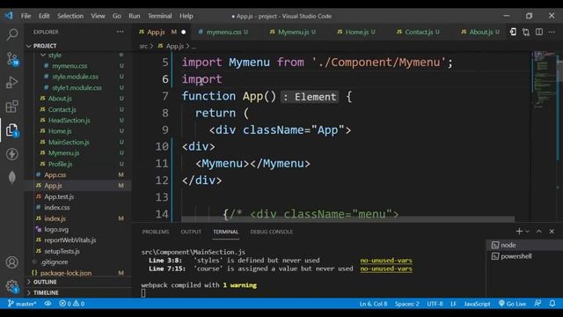Open the Help menu
Image resolution: width=563 pixels, height=317 pixels.
click(x=186, y=16)
